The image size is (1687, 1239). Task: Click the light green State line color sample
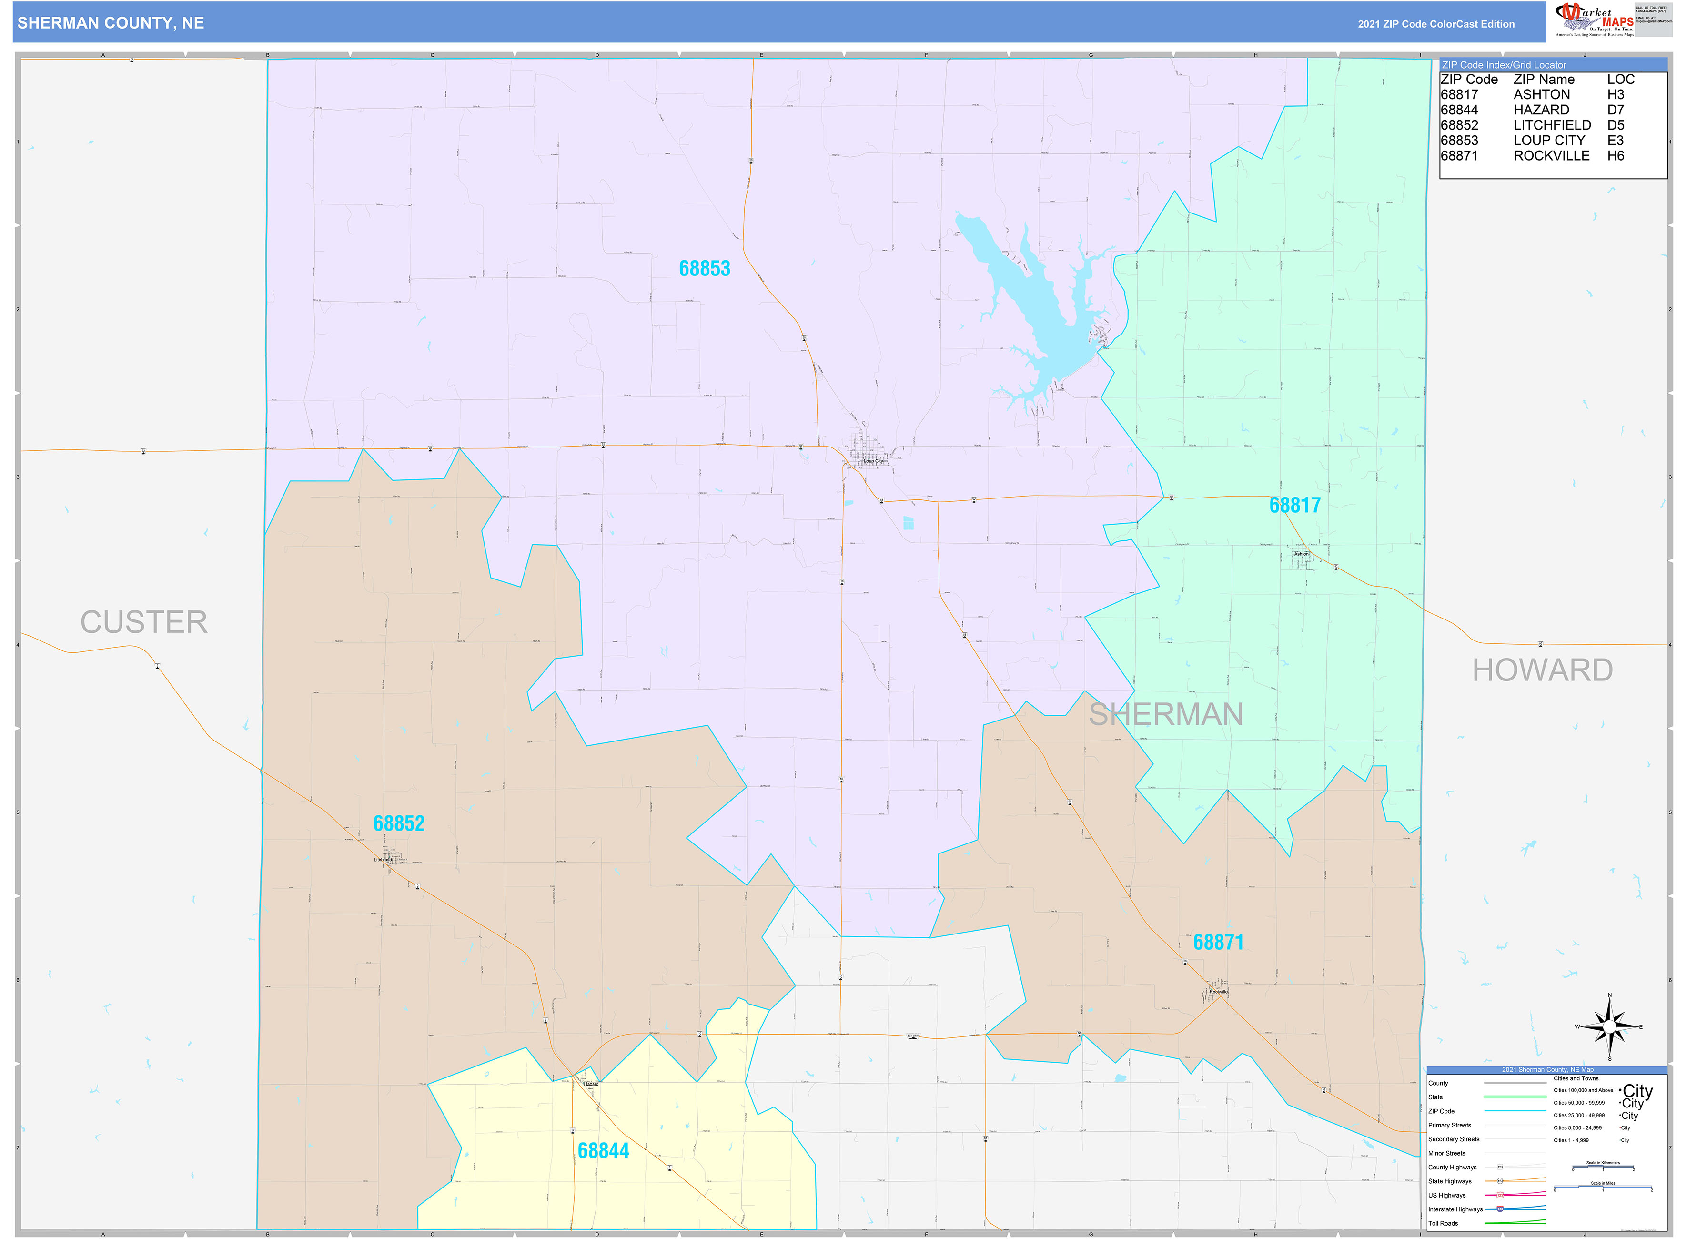pyautogui.click(x=1515, y=1097)
